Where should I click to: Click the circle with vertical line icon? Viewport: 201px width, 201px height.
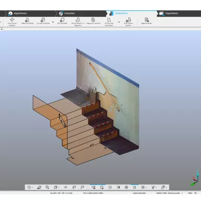[110, 187]
